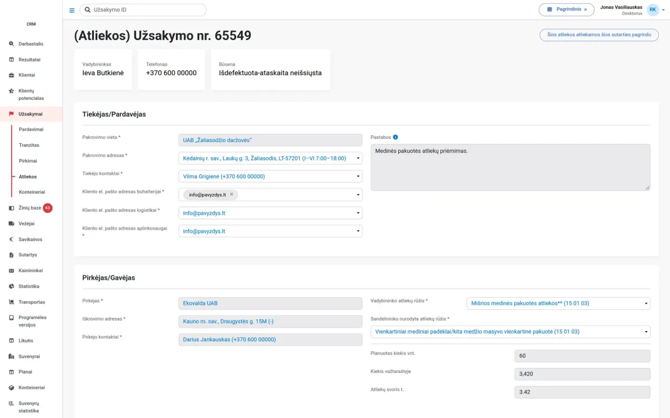The height and width of the screenshot is (418, 670).
Task: Open the buhalterijai email dropdown arrow
Action: [x=358, y=195]
